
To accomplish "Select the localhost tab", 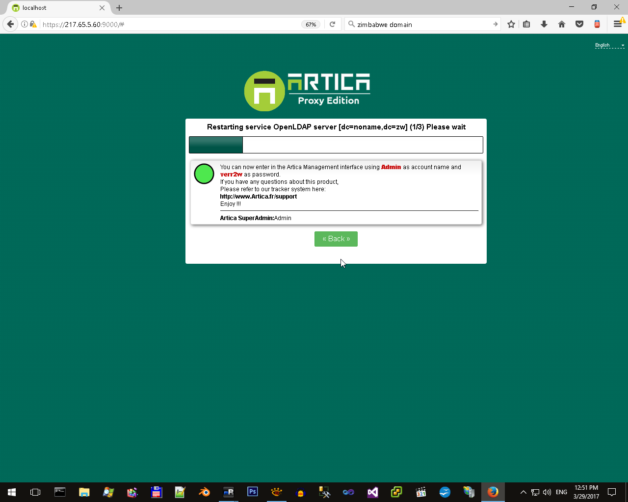I will point(58,8).
